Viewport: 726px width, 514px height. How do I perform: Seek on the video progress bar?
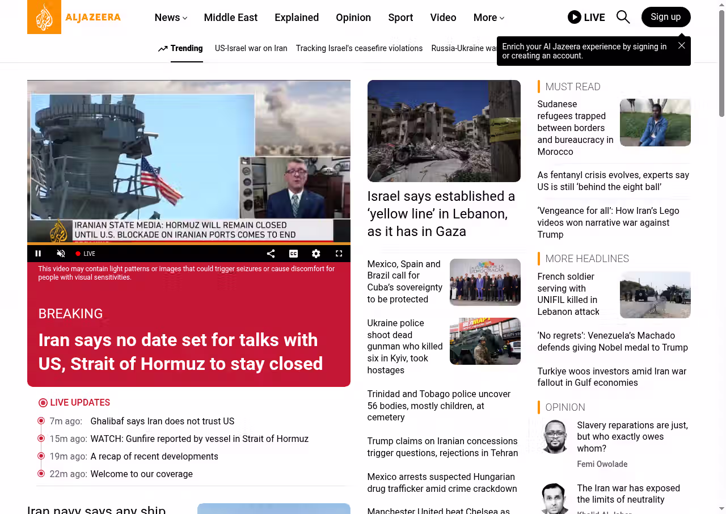pyautogui.click(x=188, y=244)
